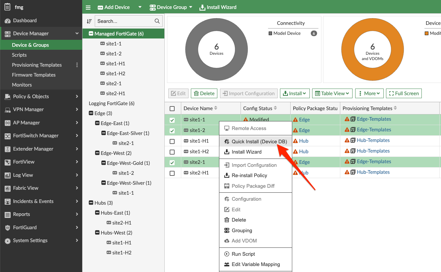
Task: Click the FortiGuard shield icon
Action: pyautogui.click(x=7, y=228)
